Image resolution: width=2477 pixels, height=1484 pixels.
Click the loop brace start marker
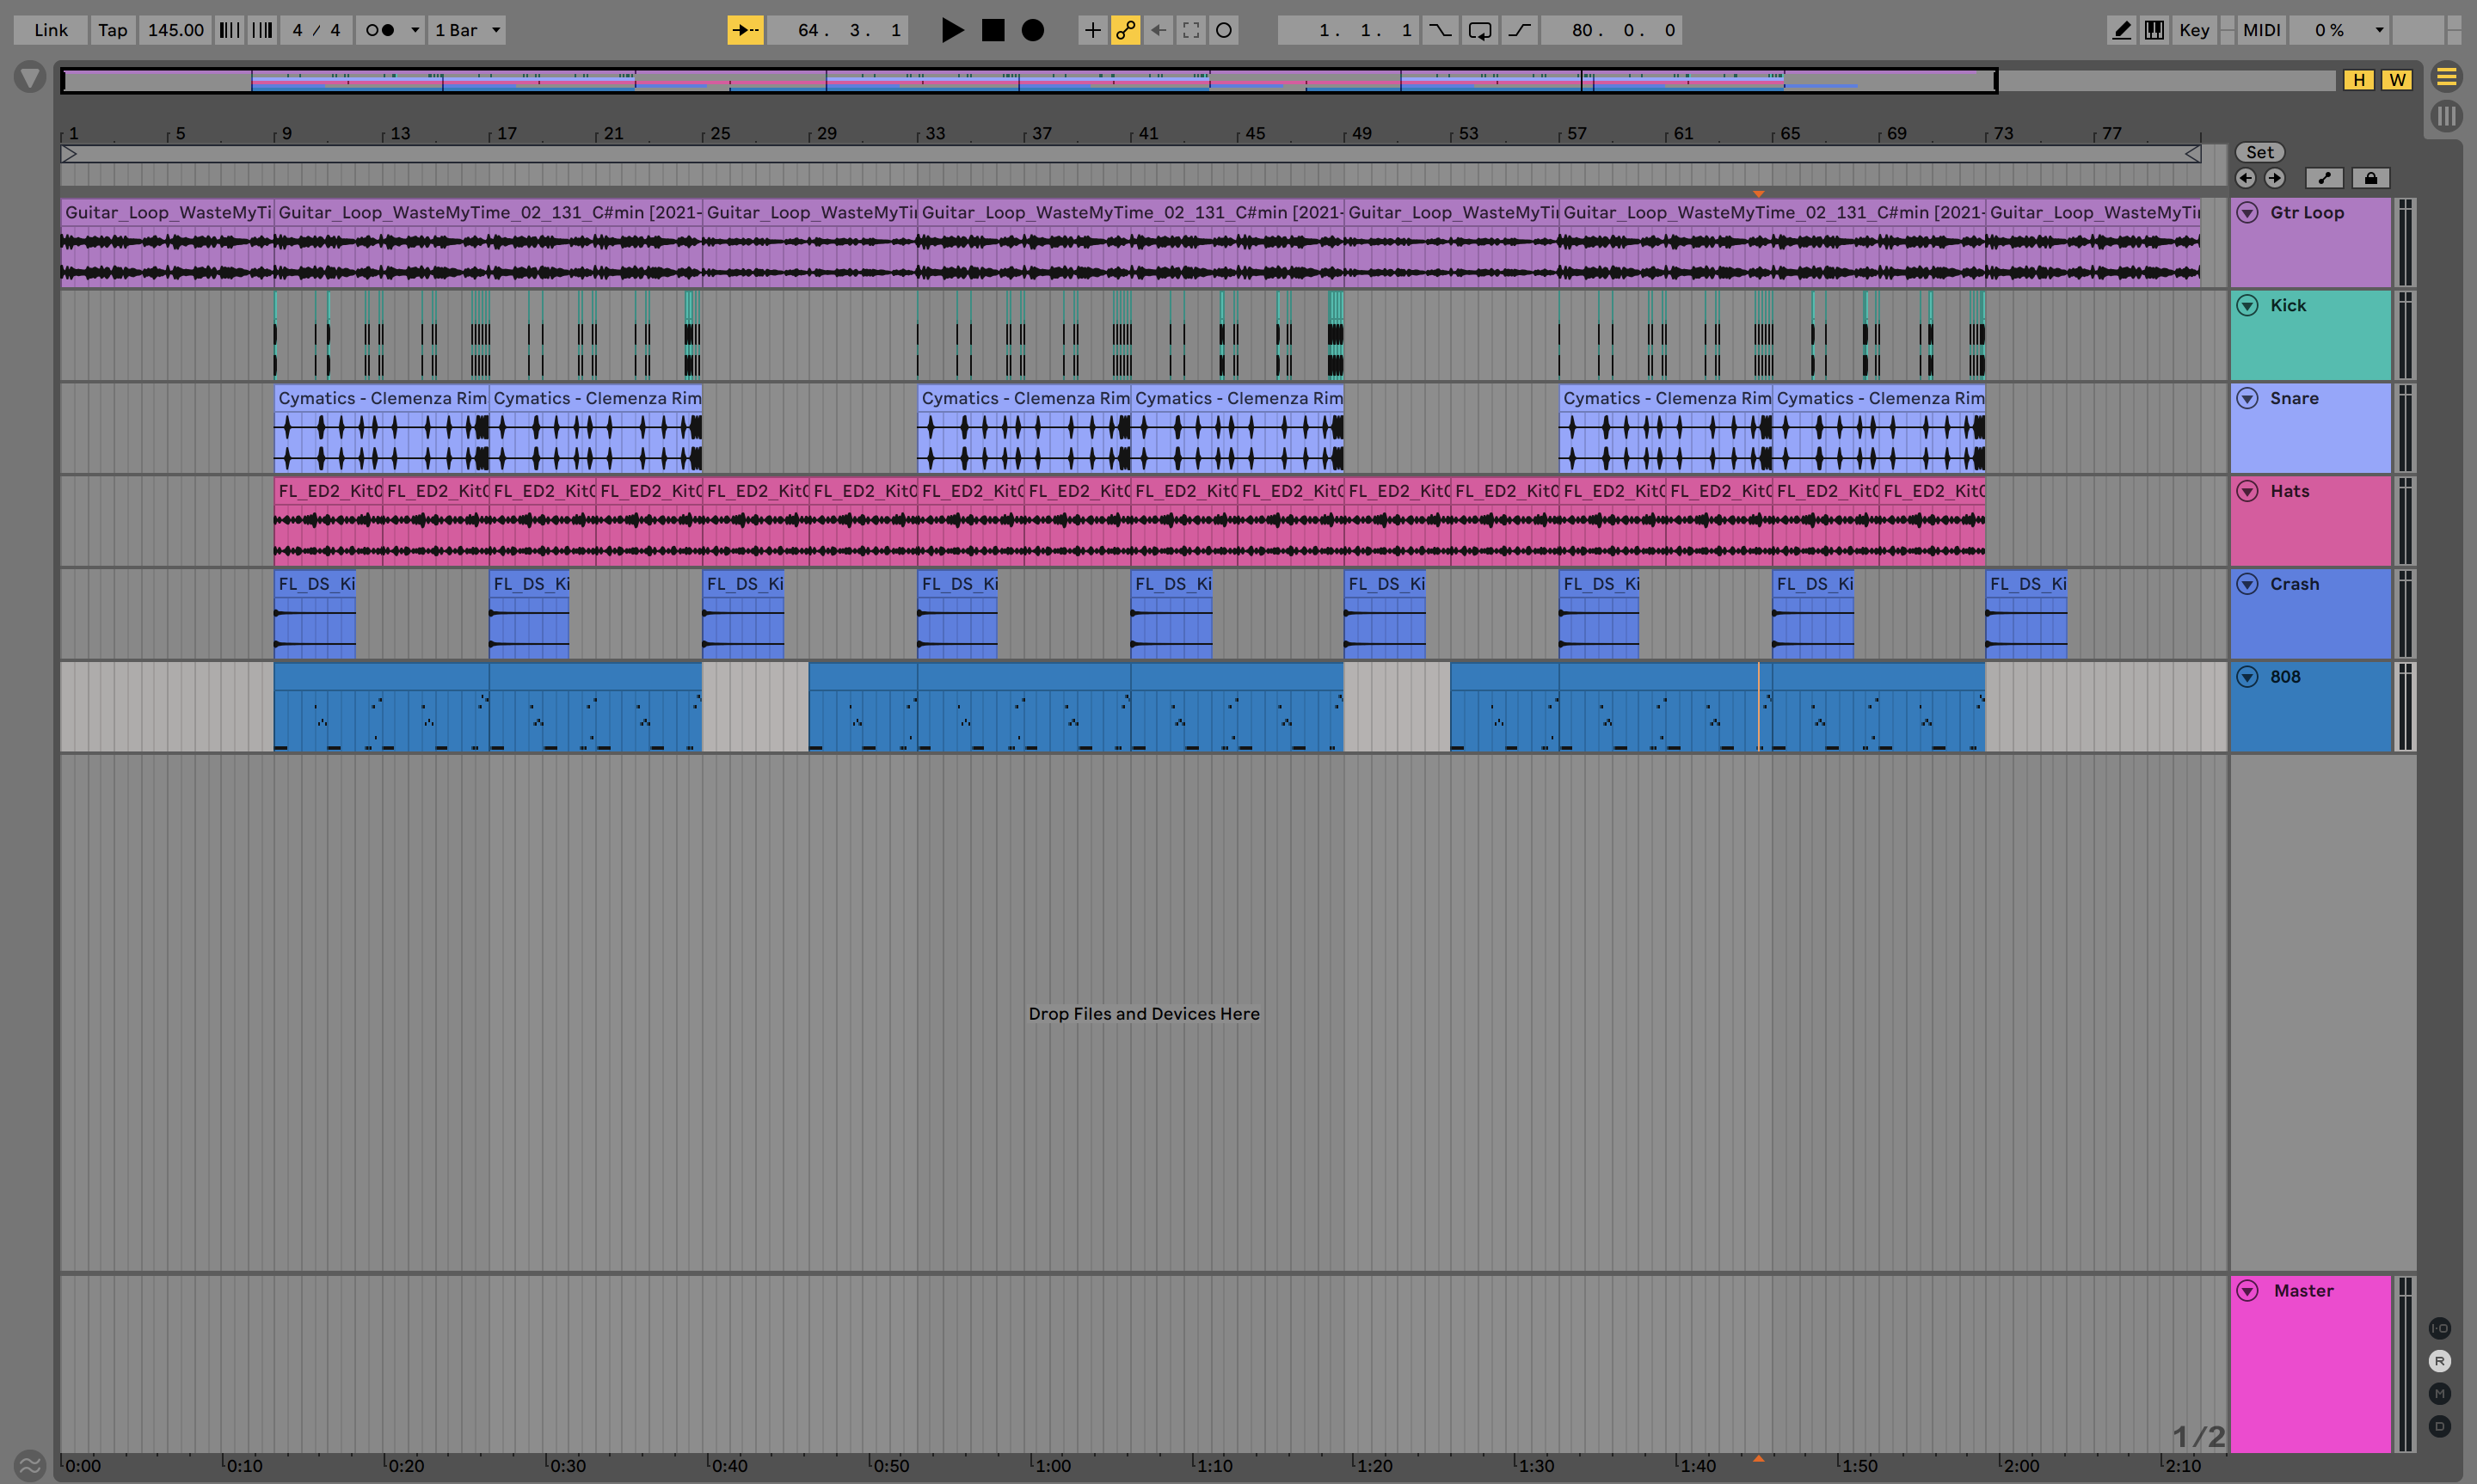click(x=69, y=154)
